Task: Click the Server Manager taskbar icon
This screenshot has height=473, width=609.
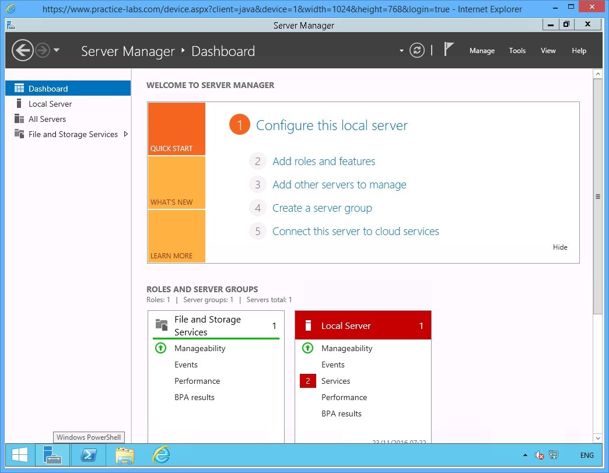Action: 52,455
